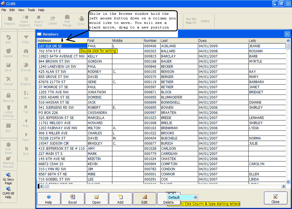The height and width of the screenshot is (209, 292).
Task: Expand the Highlight Default dropdown
Action: [x=195, y=197]
